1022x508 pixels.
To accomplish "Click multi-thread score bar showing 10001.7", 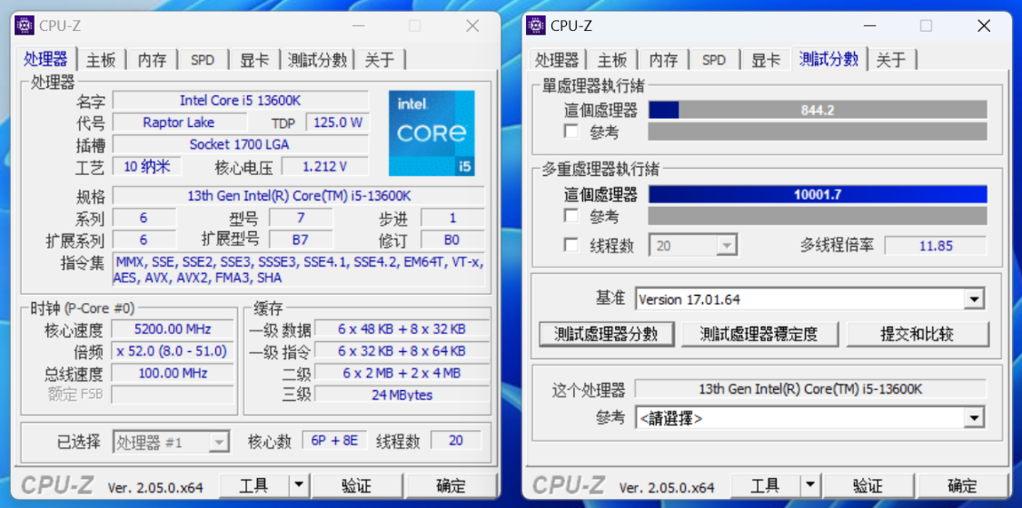I will pos(818,194).
